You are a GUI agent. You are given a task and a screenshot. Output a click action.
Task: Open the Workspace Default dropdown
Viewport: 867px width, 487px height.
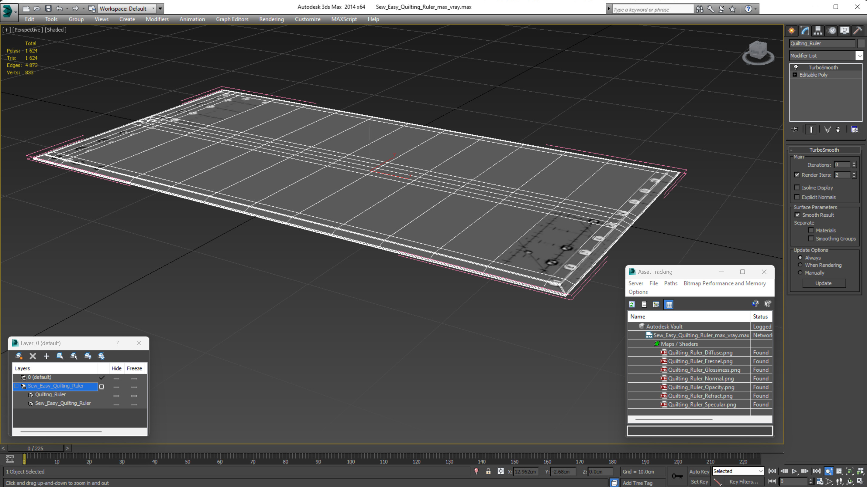tap(153, 8)
